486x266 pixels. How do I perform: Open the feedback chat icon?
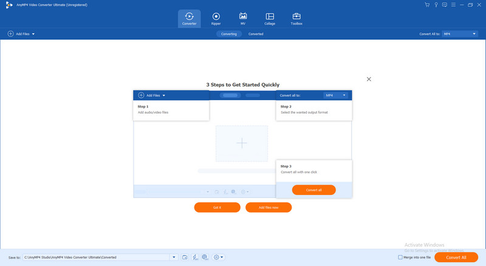click(x=444, y=4)
